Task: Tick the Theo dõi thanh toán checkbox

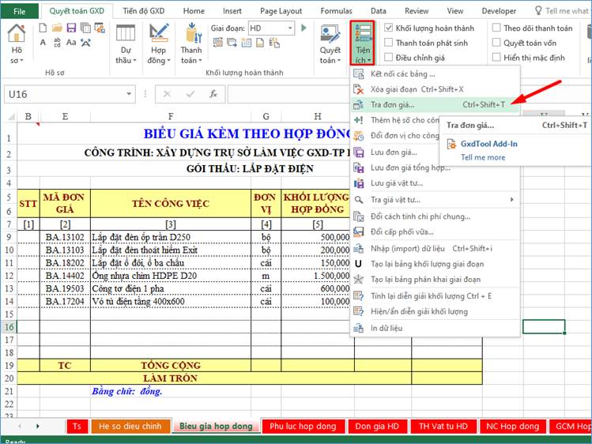Action: click(496, 28)
